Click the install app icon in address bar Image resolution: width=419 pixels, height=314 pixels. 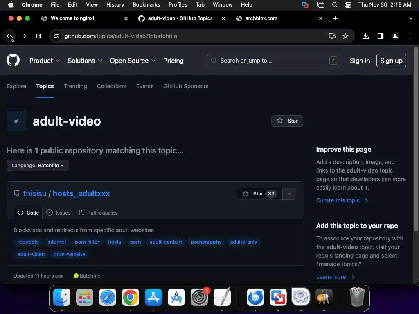pos(332,36)
